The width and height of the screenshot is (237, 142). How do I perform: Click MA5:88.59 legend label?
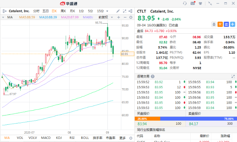[27, 17]
